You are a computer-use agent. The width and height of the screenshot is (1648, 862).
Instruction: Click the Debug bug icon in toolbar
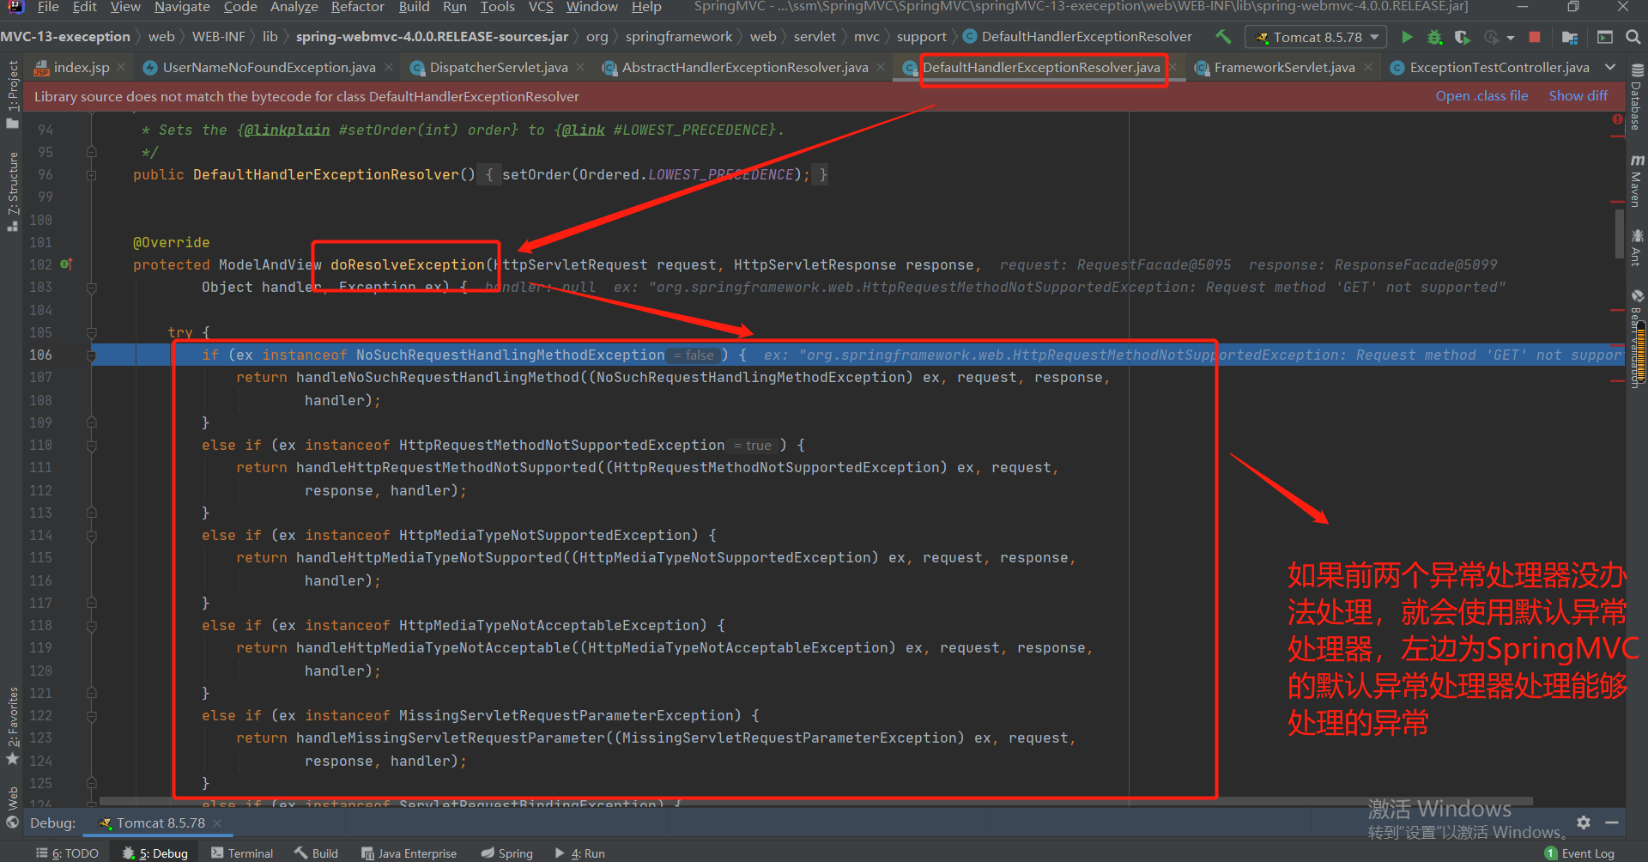point(1434,37)
